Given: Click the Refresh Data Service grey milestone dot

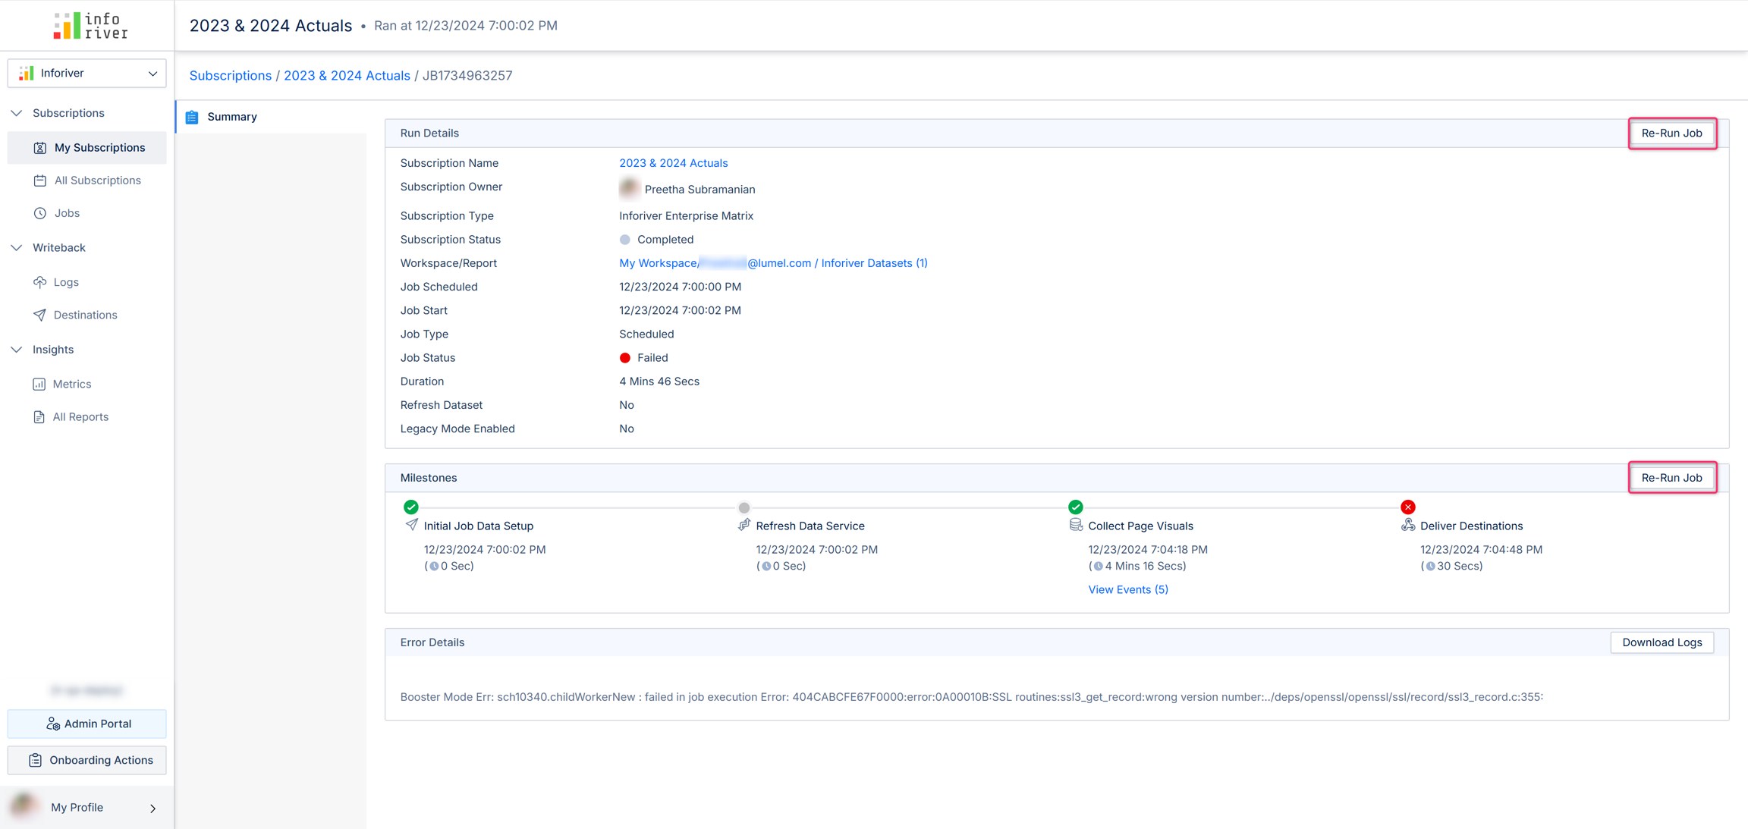Looking at the screenshot, I should (744, 507).
